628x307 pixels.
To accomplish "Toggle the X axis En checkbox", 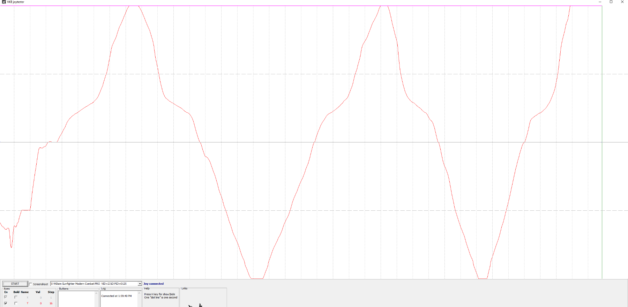I will click(6, 297).
